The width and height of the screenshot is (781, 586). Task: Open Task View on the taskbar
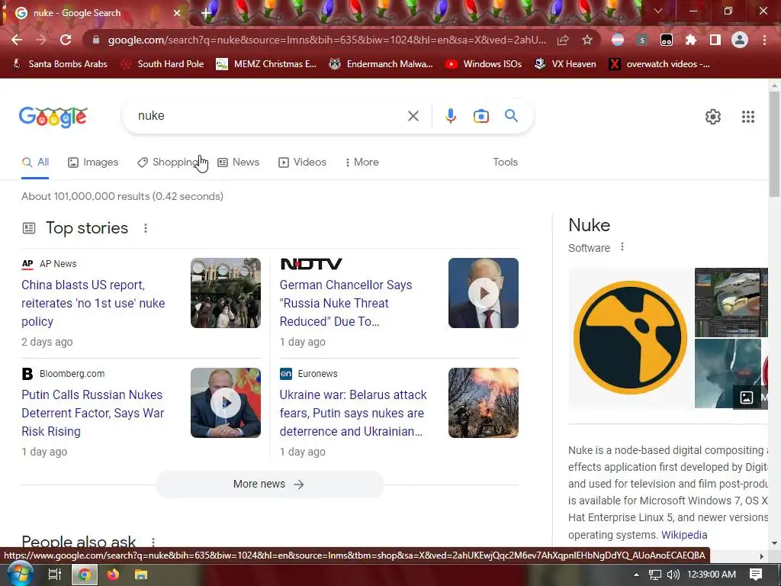point(55,575)
